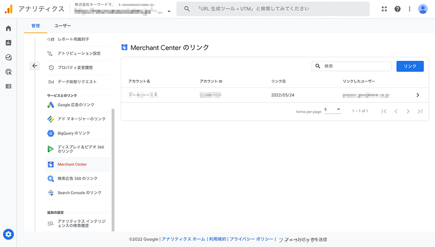Go to last page of table
The height and width of the screenshot is (247, 435).
[420, 111]
